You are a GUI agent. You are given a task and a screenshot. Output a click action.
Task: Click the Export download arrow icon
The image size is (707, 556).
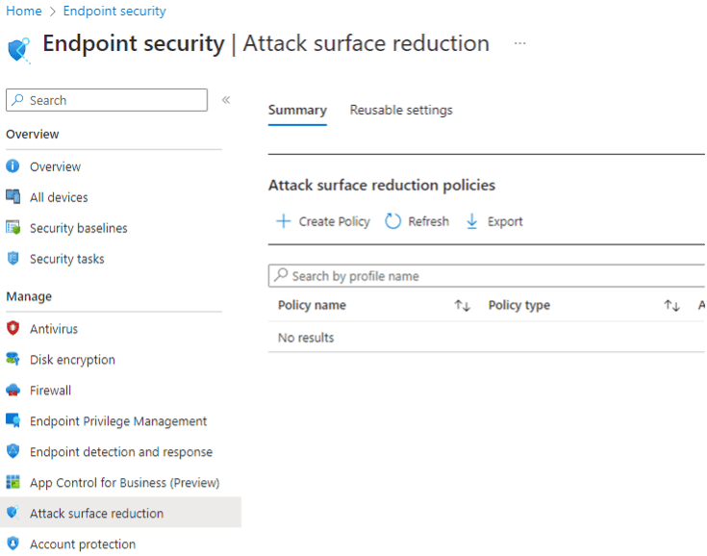pyautogui.click(x=471, y=221)
